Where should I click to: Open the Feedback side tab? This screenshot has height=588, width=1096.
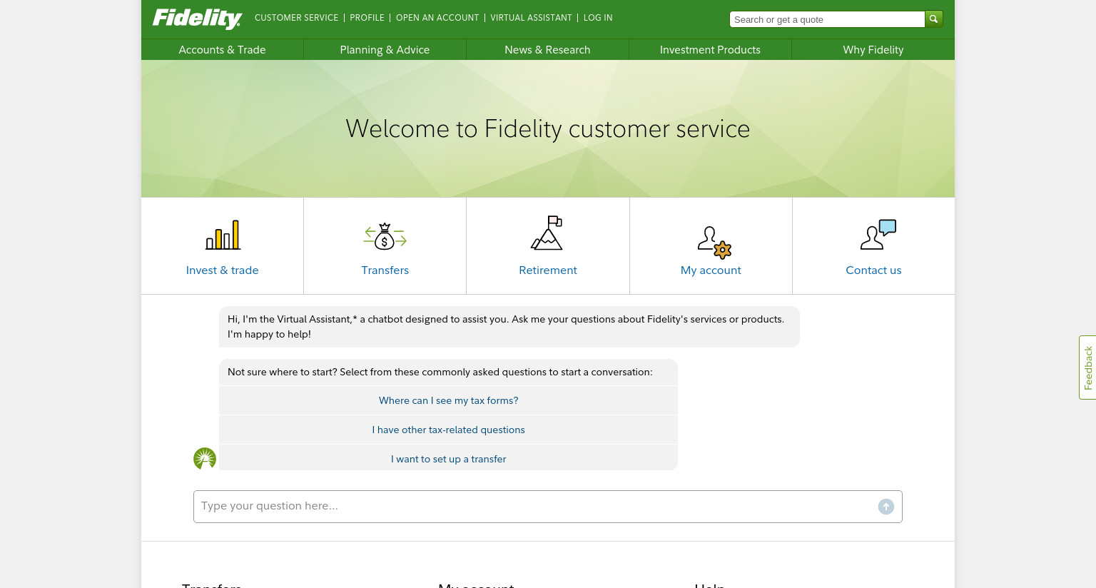point(1087,367)
